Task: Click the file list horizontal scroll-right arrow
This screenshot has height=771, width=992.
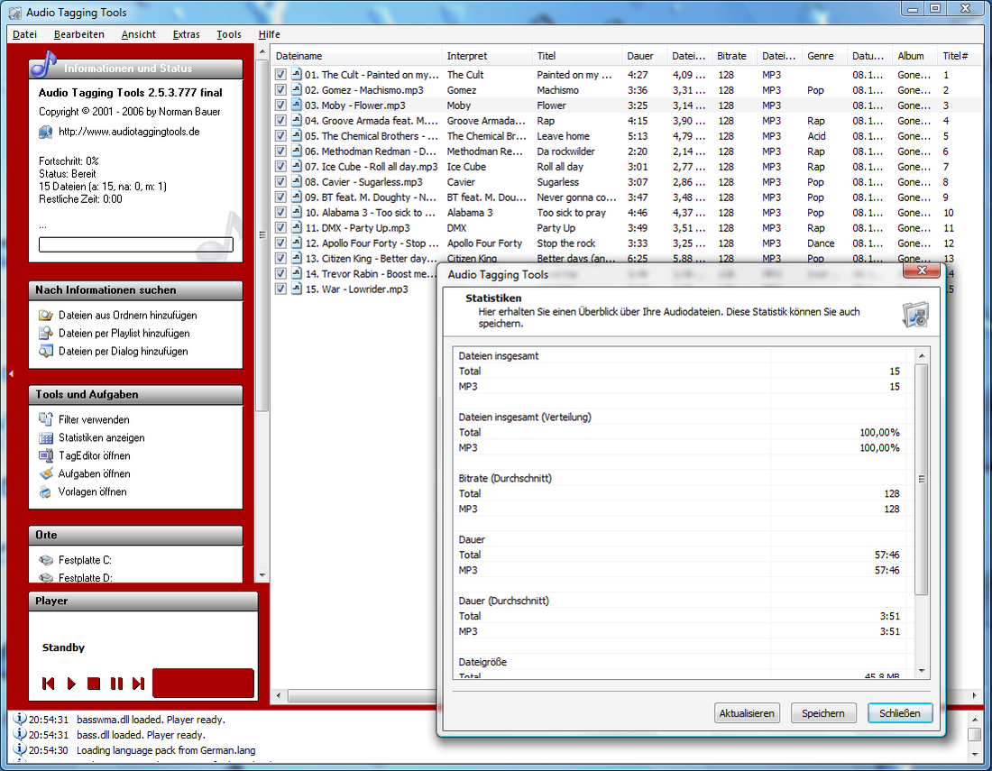Action: [974, 696]
